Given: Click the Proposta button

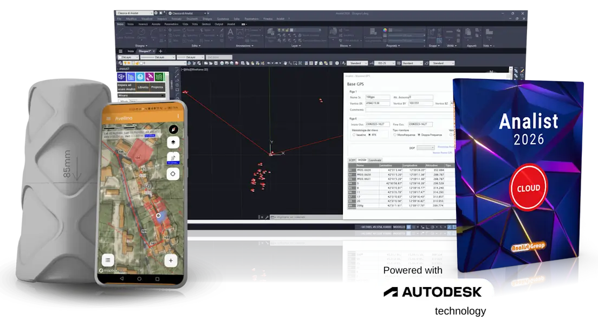Looking at the screenshot, I should pos(157,87).
